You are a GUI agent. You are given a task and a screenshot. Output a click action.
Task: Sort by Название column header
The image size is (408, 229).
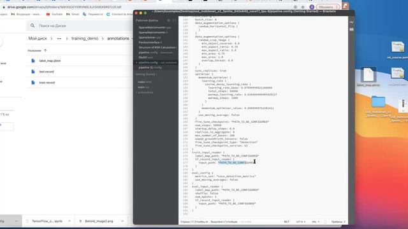pos(34,51)
